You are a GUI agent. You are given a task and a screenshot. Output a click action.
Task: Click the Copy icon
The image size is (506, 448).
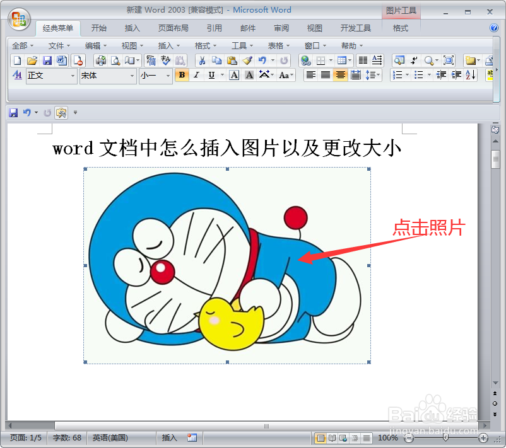[217, 60]
